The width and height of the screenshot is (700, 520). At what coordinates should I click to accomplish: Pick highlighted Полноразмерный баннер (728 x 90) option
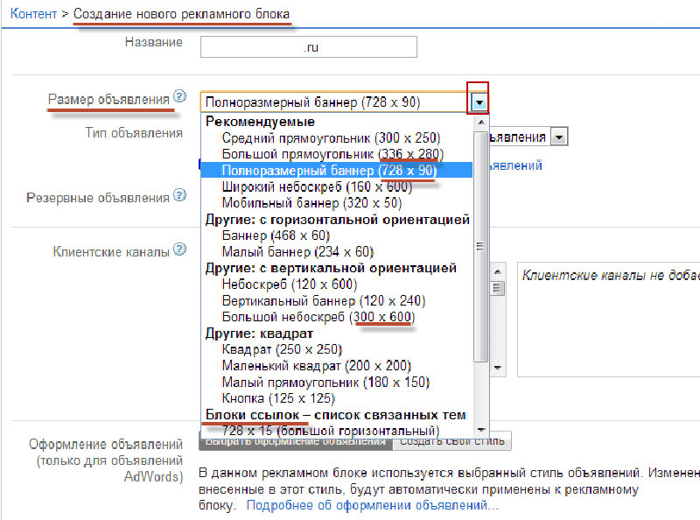[x=328, y=172]
